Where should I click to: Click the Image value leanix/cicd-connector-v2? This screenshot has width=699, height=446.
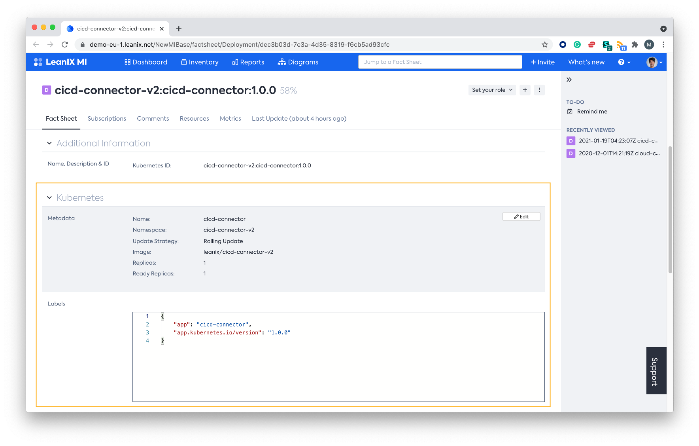click(x=238, y=252)
